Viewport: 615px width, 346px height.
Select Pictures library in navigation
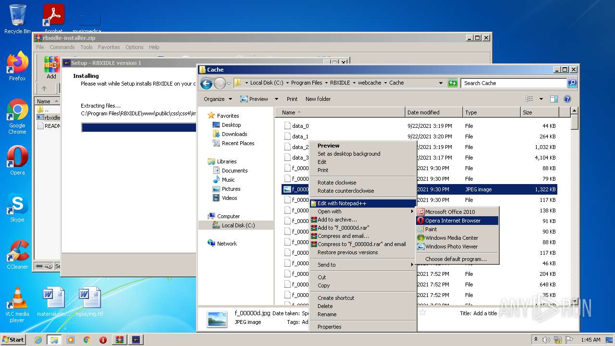[x=231, y=189]
